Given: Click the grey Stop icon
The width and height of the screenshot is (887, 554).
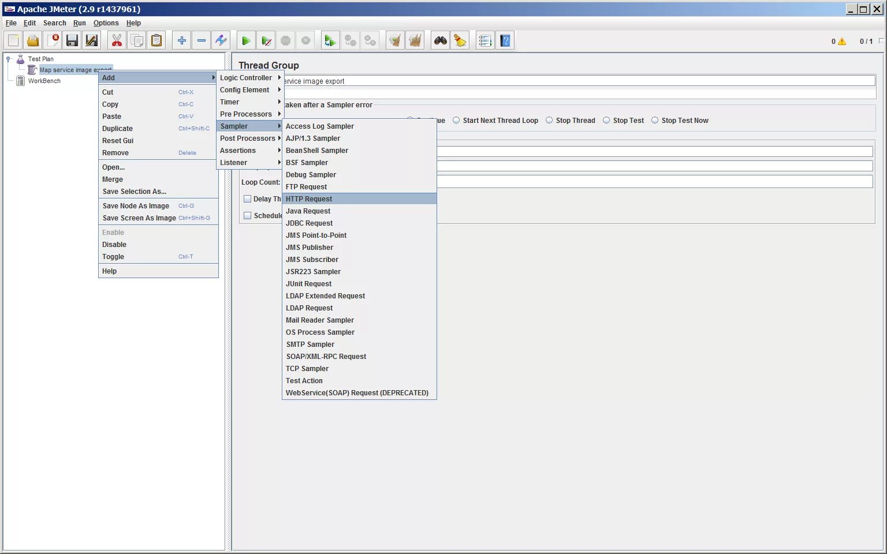Looking at the screenshot, I should pos(286,40).
